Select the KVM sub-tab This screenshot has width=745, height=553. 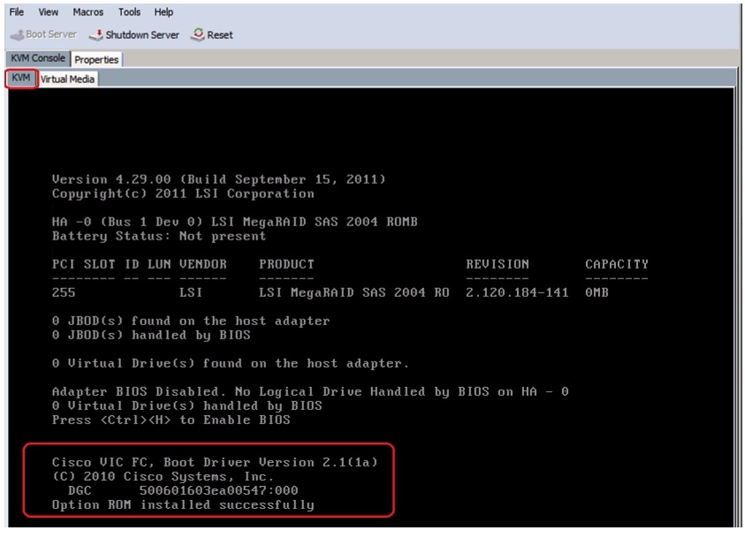click(x=21, y=78)
